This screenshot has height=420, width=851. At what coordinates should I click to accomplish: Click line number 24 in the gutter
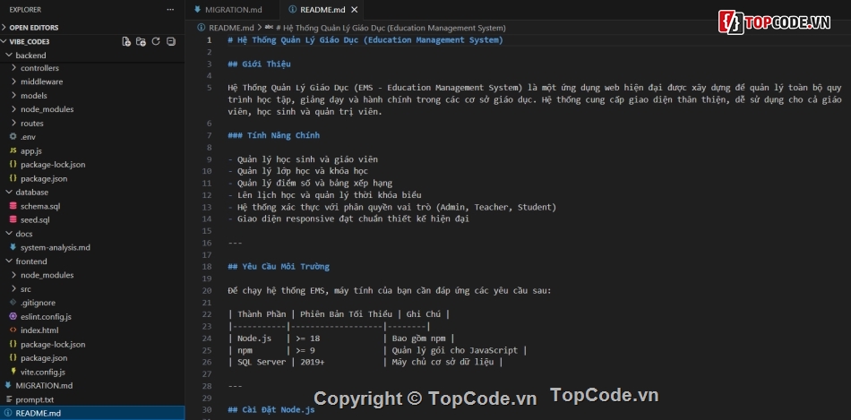point(207,339)
